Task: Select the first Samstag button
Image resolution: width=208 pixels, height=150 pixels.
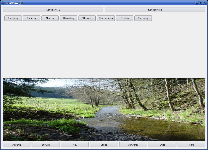Action: 13,18
